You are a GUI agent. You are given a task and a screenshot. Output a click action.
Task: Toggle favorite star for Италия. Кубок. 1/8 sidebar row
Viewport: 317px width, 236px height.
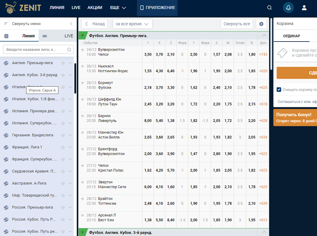pyautogui.click(x=63, y=99)
